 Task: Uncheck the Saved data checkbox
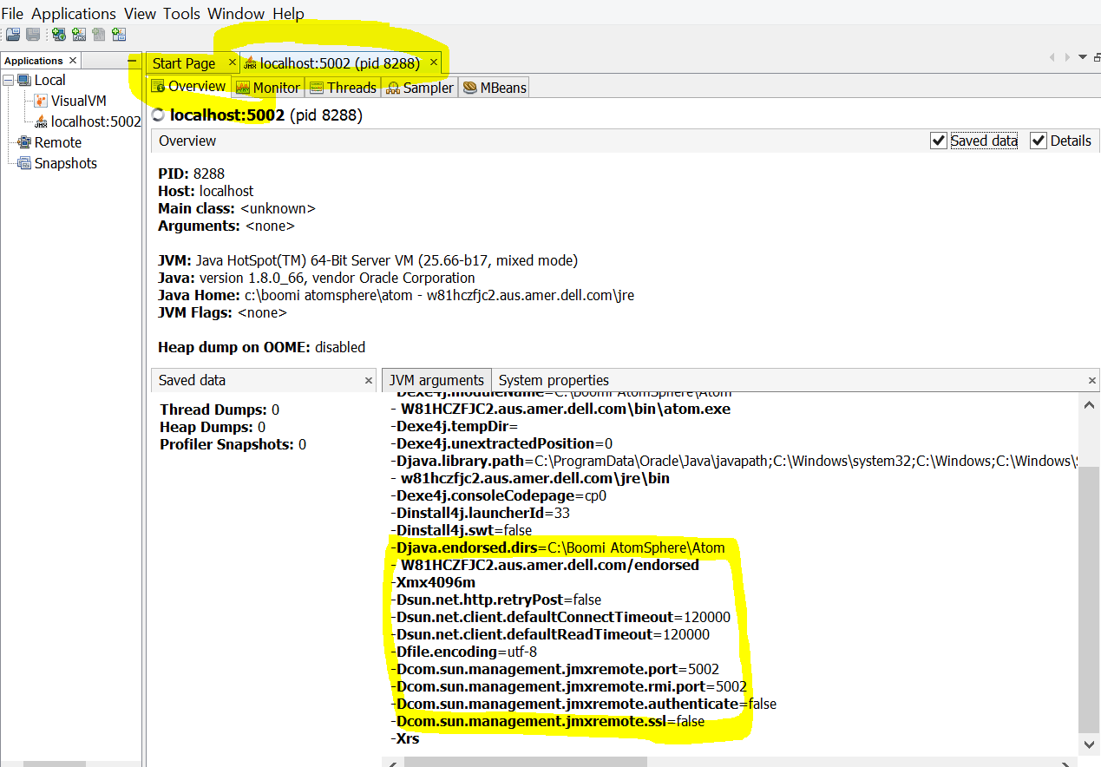pyautogui.click(x=938, y=140)
